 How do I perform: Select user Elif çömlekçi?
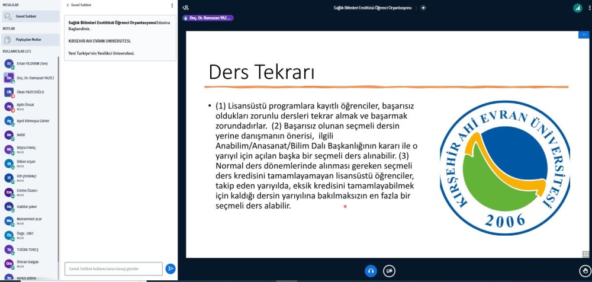coord(30,178)
